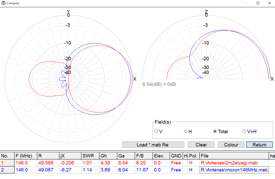Click the 6.54(dBi) = 0dB label
Screen dimensions: 275x179
pyautogui.click(x=159, y=84)
